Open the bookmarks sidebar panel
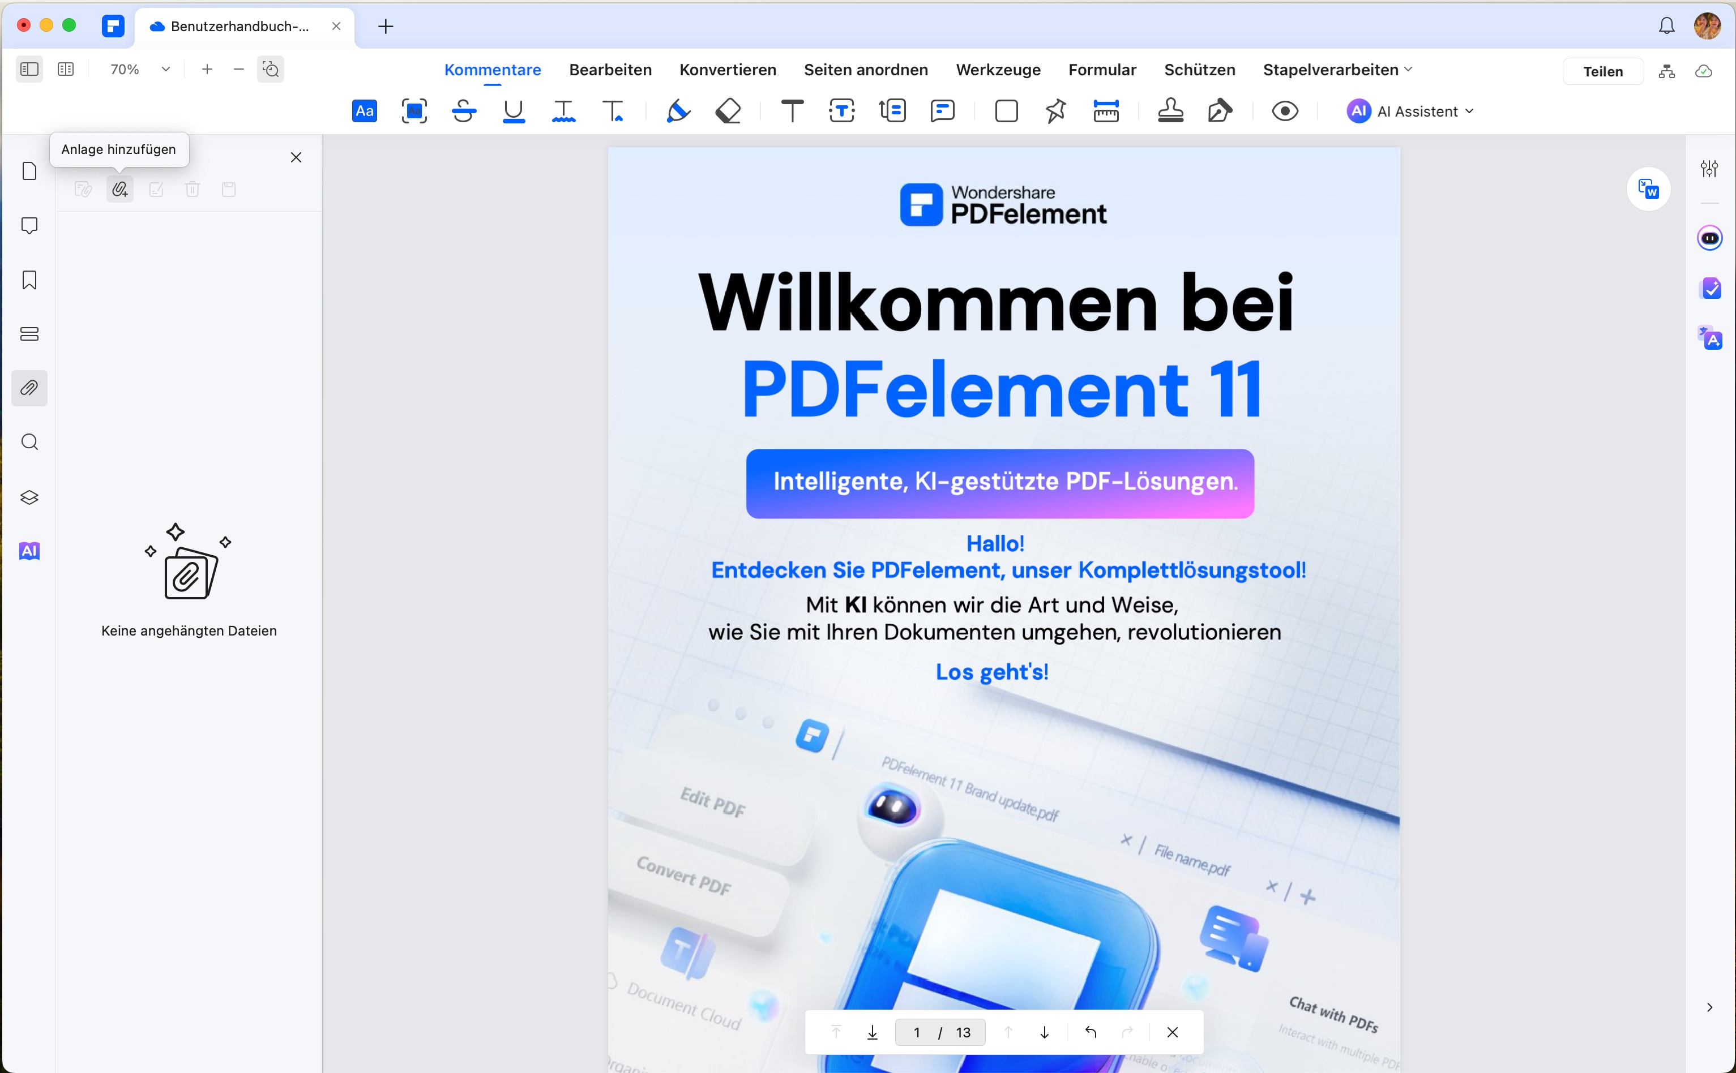This screenshot has width=1736, height=1073. 29,280
